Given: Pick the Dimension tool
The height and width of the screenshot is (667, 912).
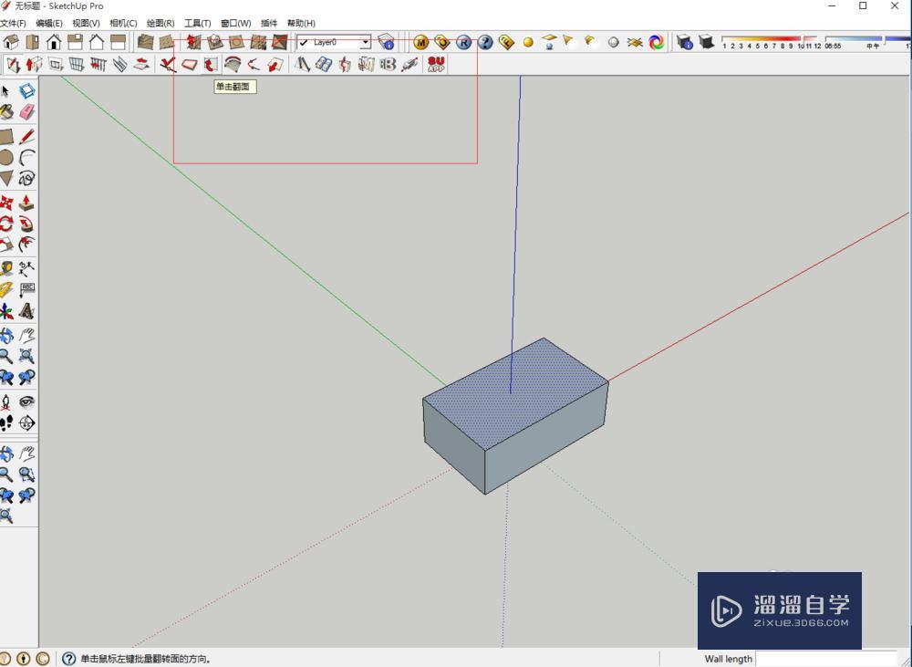Looking at the screenshot, I should click(x=26, y=268).
